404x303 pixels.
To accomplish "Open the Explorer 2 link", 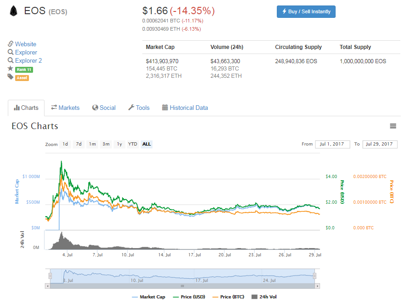I will 28,60.
